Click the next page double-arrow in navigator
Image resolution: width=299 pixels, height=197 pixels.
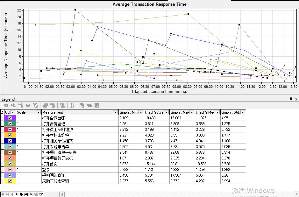pyautogui.click(x=21, y=194)
